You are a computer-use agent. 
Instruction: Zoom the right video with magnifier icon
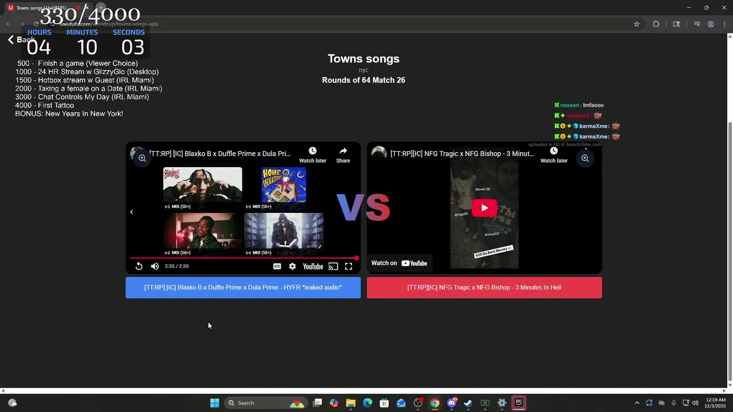585,159
